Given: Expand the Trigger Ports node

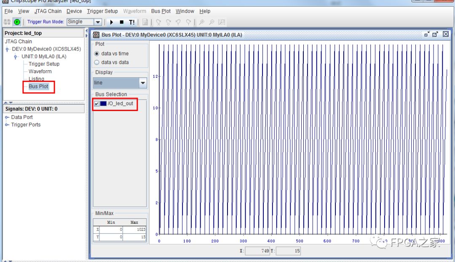Looking at the screenshot, I should [7, 125].
